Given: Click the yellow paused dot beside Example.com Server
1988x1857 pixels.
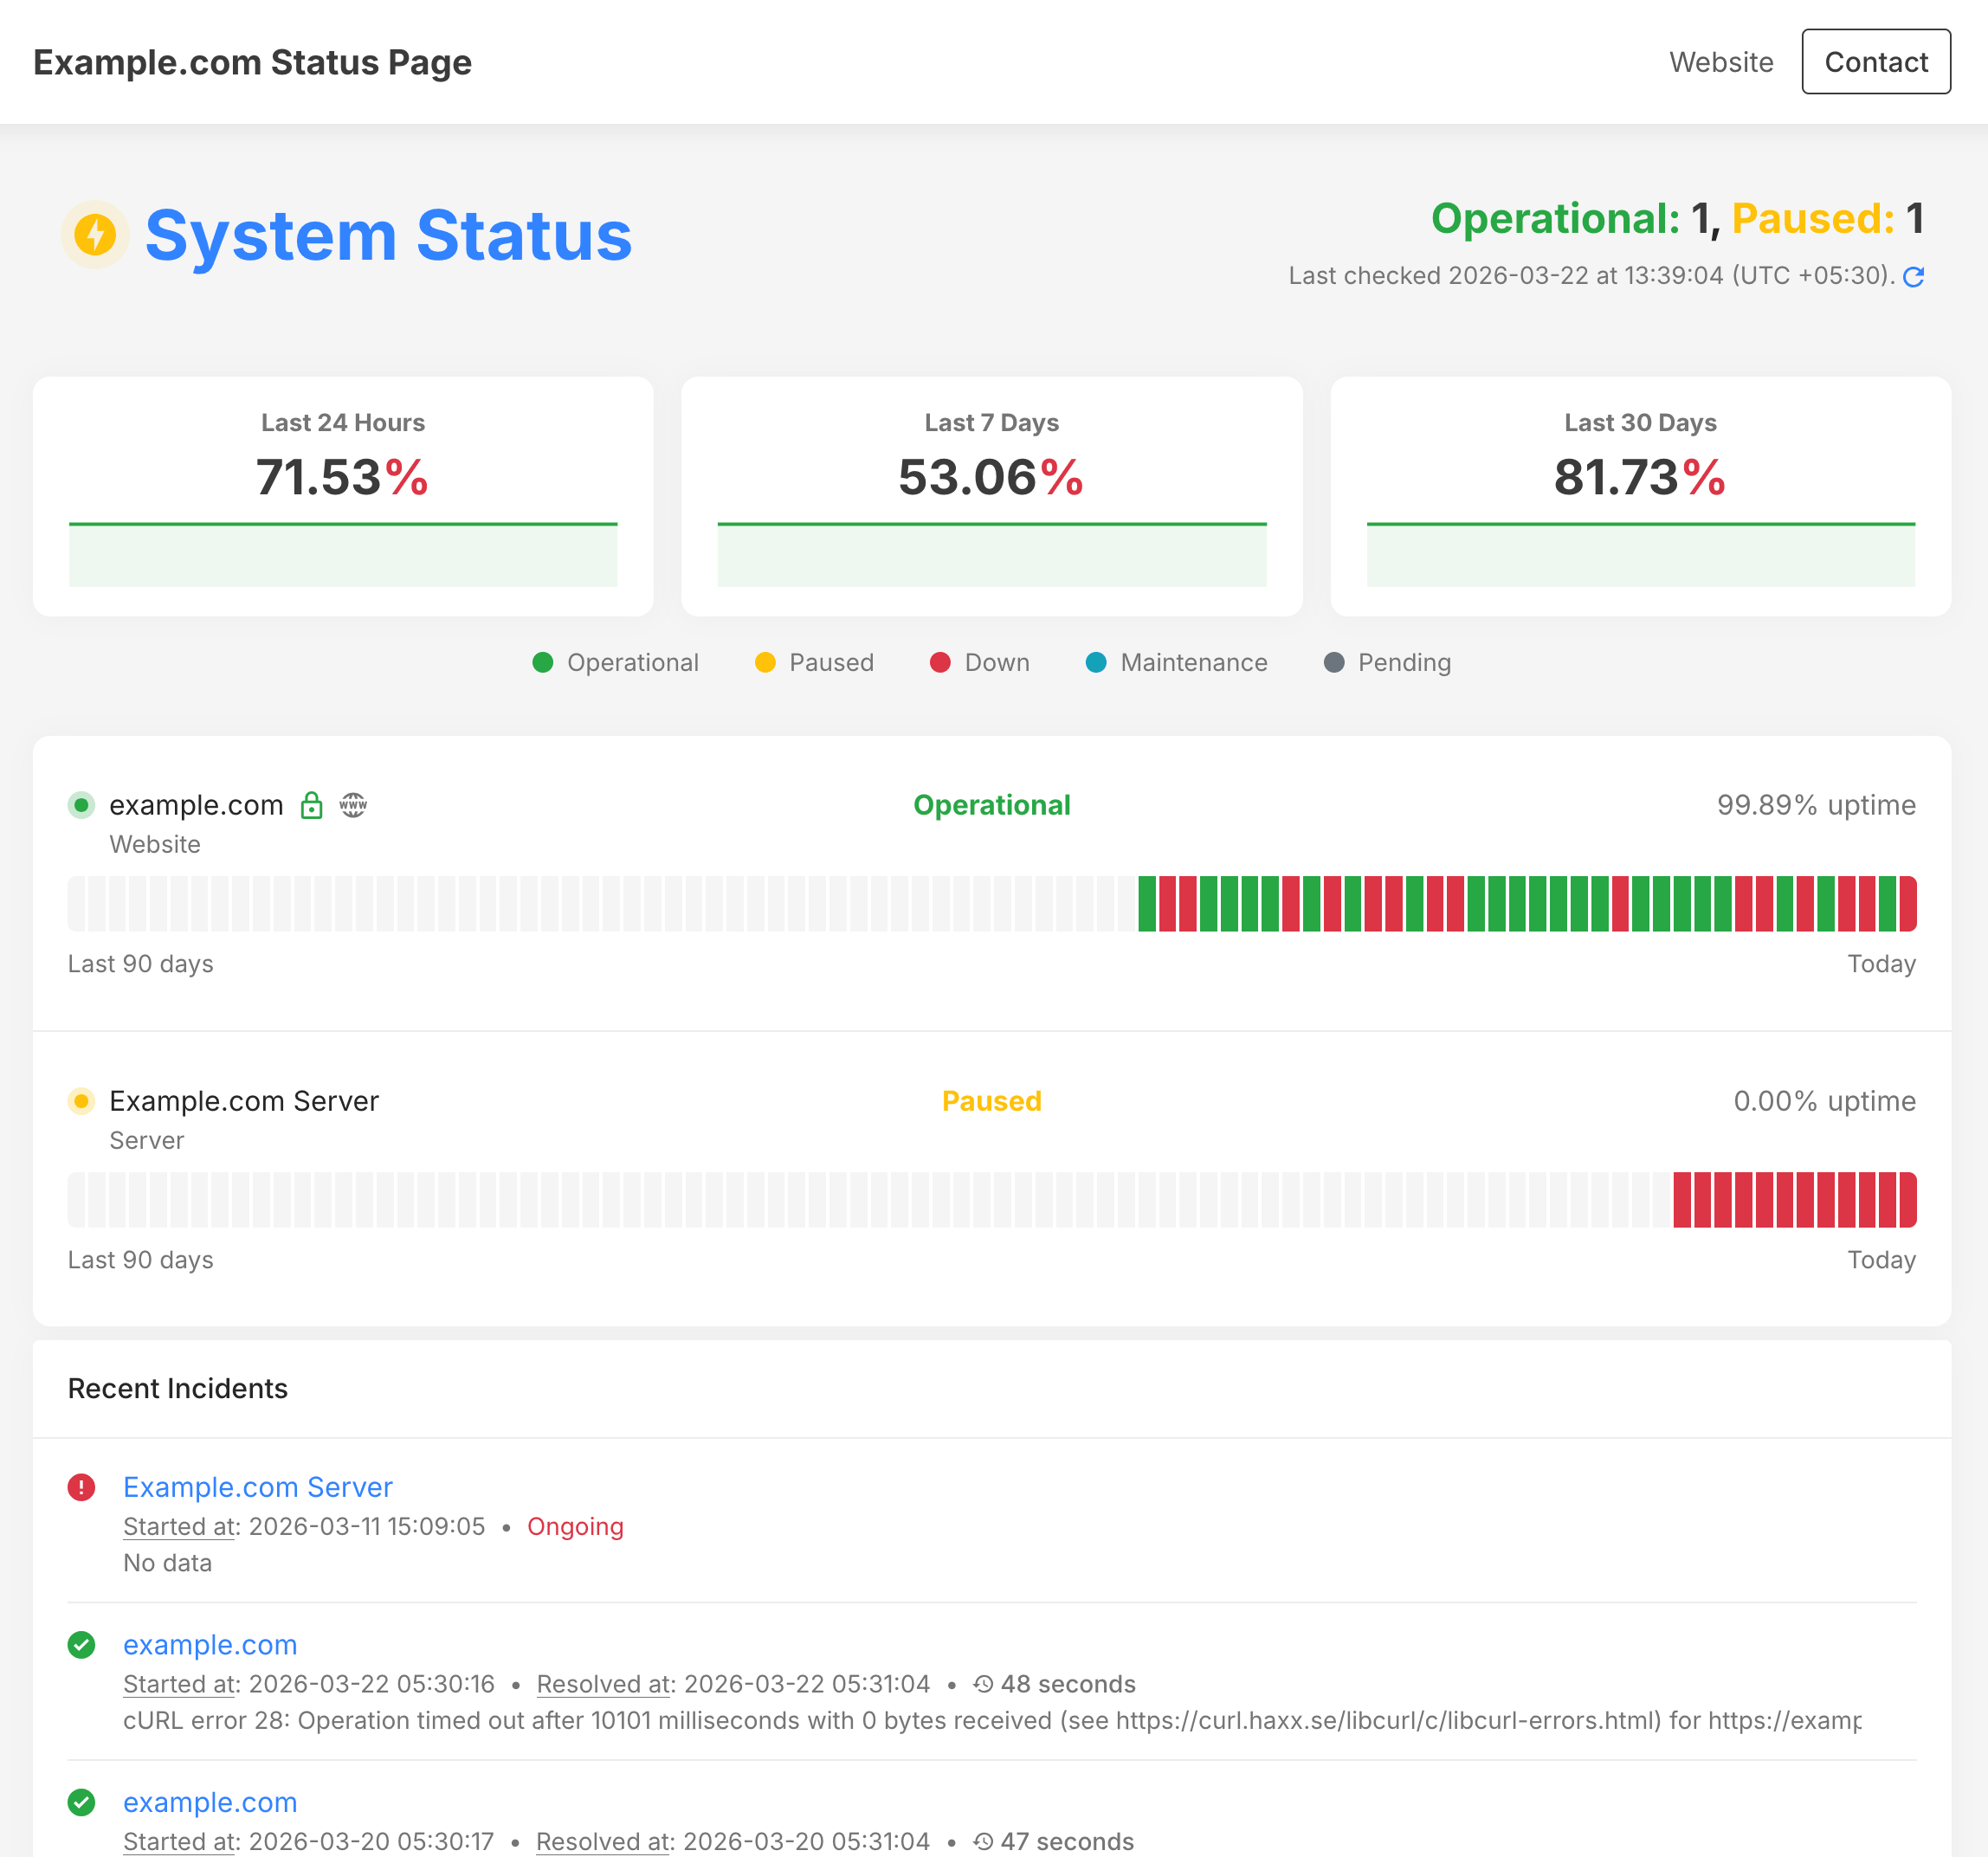Looking at the screenshot, I should tap(81, 1101).
